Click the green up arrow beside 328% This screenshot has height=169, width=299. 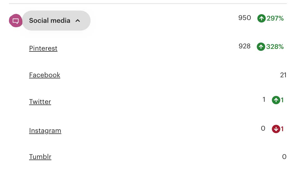(x=261, y=47)
